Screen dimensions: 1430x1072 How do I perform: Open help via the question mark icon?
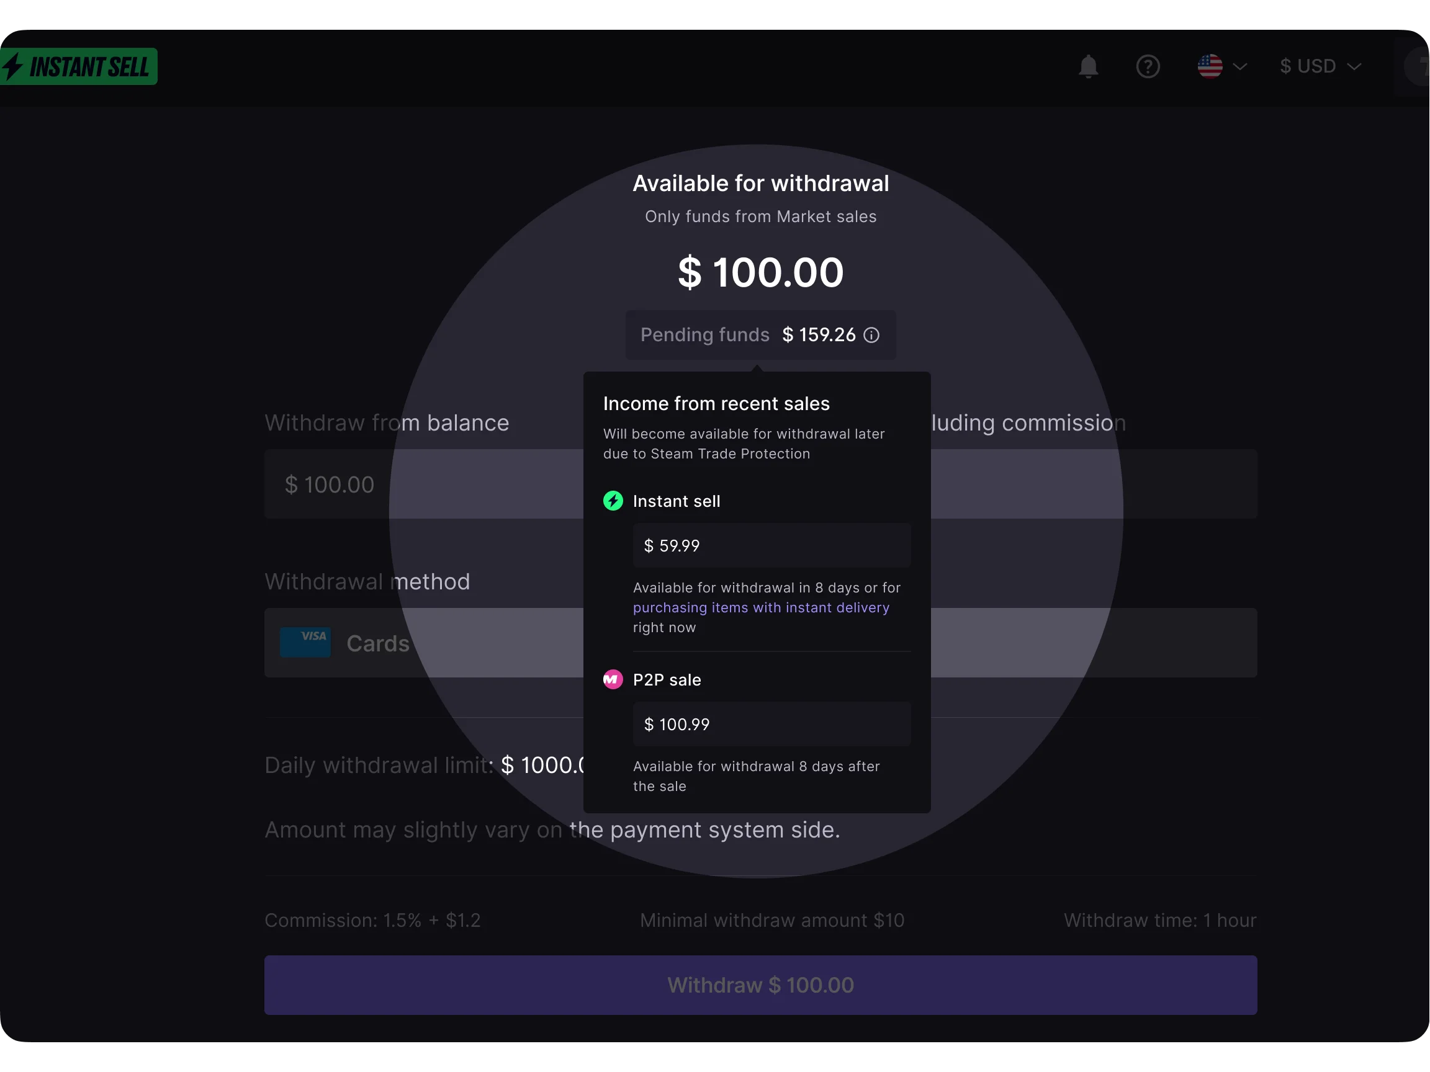coord(1148,66)
